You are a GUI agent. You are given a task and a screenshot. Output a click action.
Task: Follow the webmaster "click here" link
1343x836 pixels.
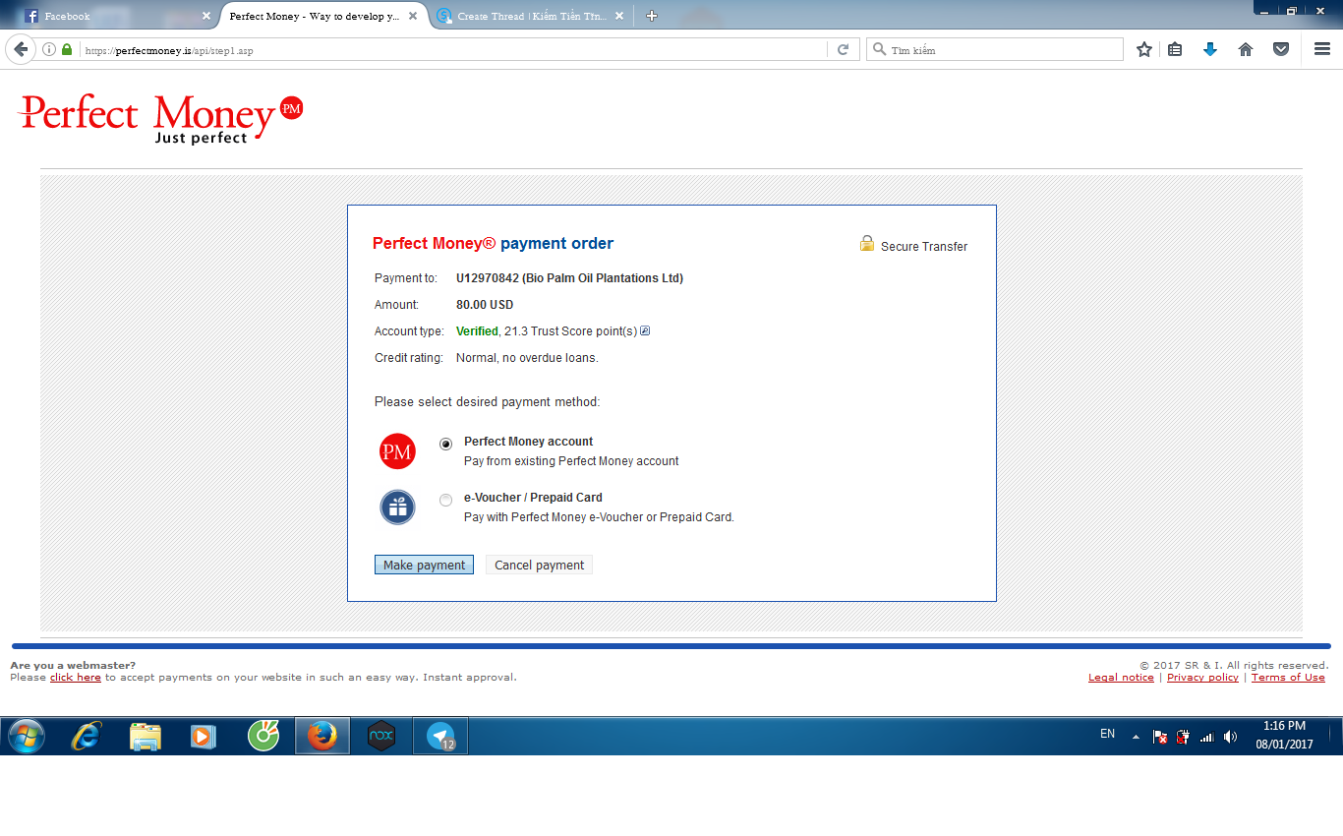pyautogui.click(x=76, y=677)
